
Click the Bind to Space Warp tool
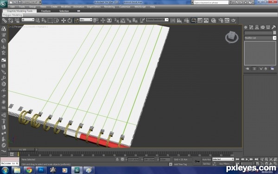point(17,20)
